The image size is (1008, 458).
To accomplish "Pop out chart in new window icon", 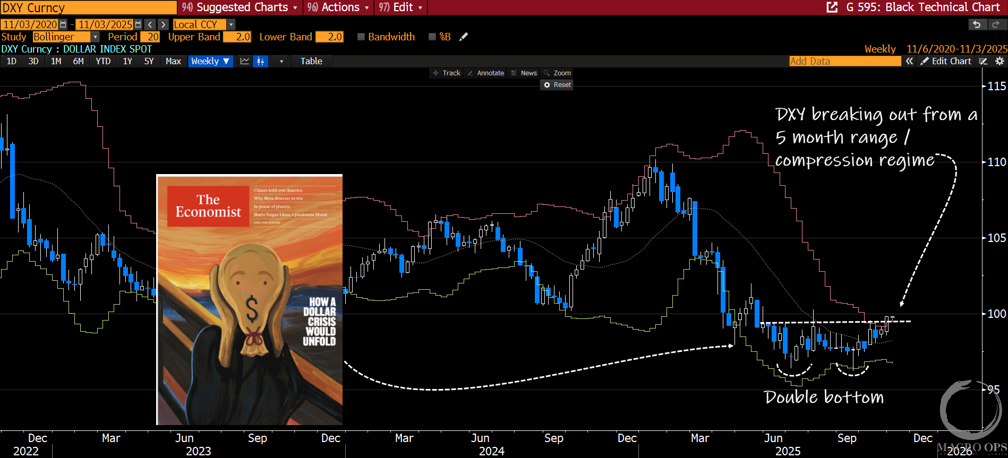I will pyautogui.click(x=832, y=7).
